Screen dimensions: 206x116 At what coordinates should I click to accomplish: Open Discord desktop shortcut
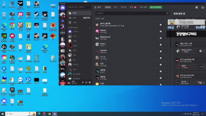tap(4, 102)
